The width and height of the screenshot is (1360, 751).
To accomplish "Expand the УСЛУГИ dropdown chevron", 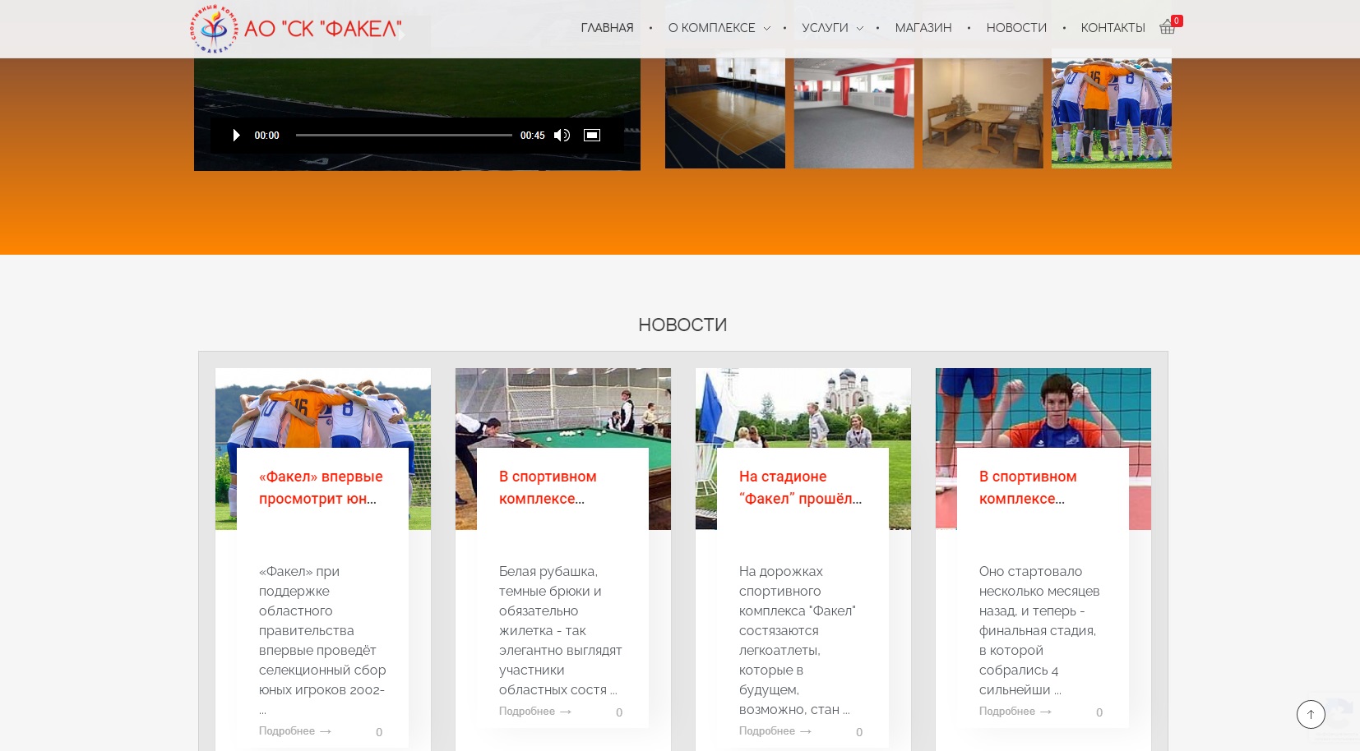I will coord(859,29).
